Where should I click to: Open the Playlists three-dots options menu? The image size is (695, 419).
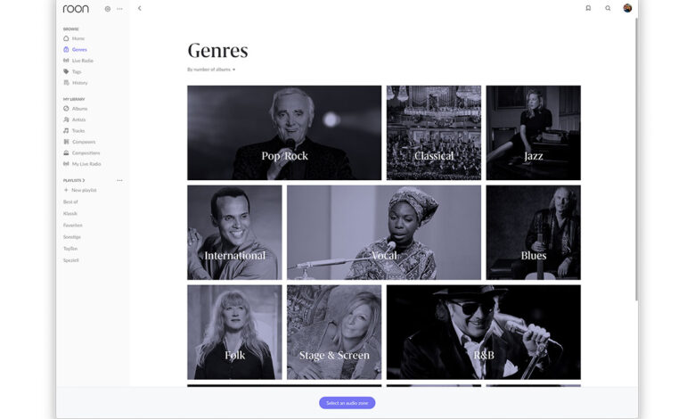119,180
